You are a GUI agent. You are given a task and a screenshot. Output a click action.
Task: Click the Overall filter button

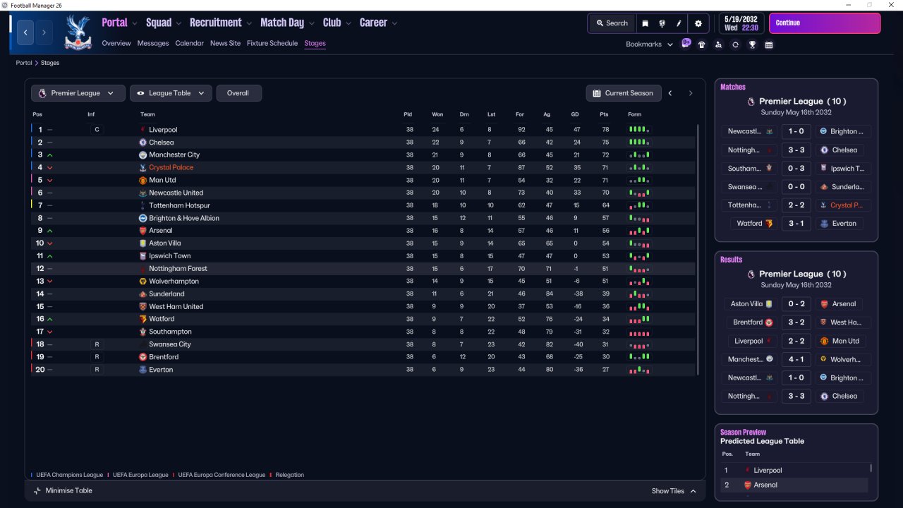coord(238,93)
